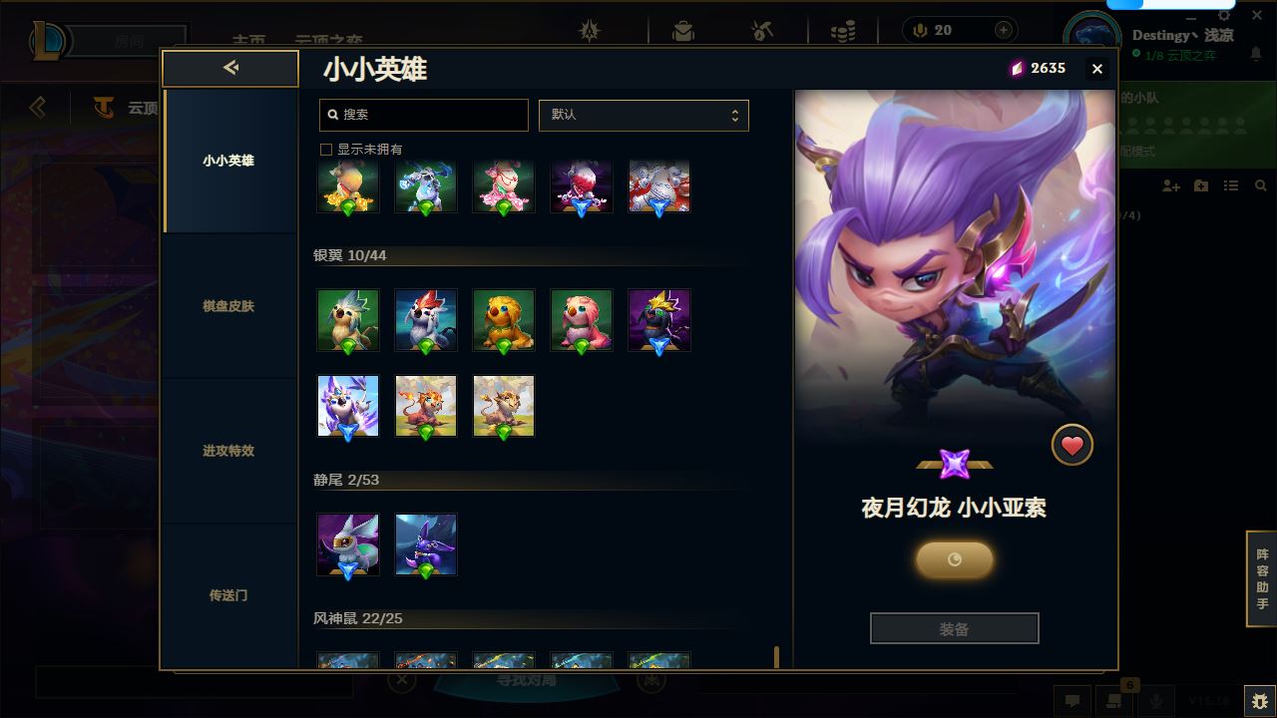
Task: Open the bug report icon
Action: [1260, 701]
